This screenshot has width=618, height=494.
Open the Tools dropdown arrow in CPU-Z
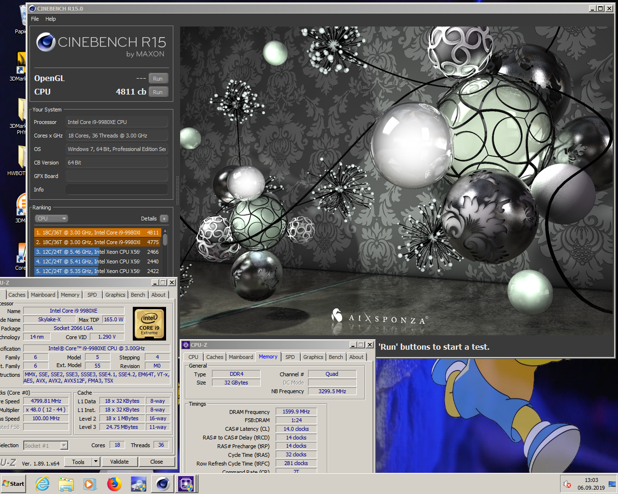pos(96,462)
